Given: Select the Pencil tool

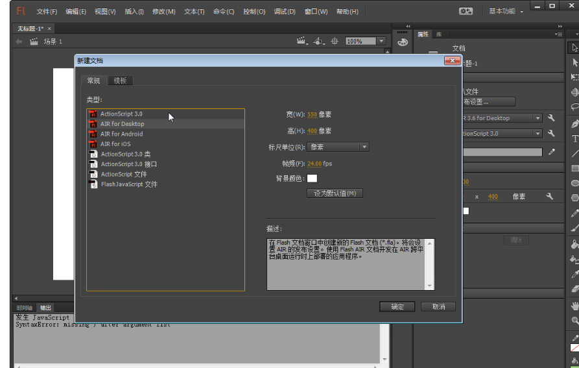Looking at the screenshot, I should click(x=574, y=213).
